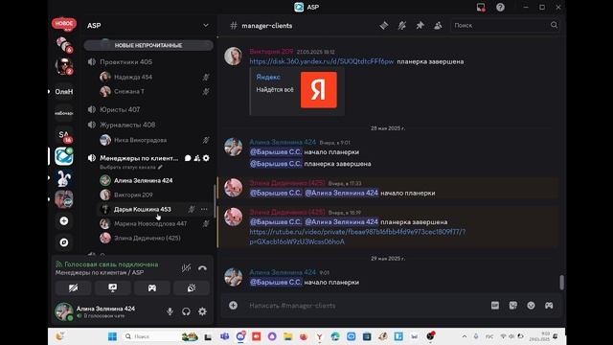Screen dimensions: 613x345
Task: Select Дарья Кошкина 453 in voice list
Action: click(143, 209)
